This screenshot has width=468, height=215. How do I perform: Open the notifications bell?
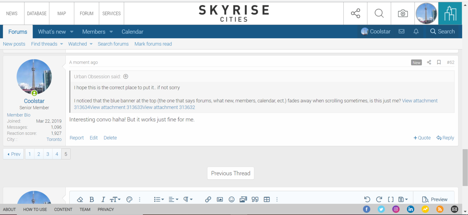pos(416,32)
